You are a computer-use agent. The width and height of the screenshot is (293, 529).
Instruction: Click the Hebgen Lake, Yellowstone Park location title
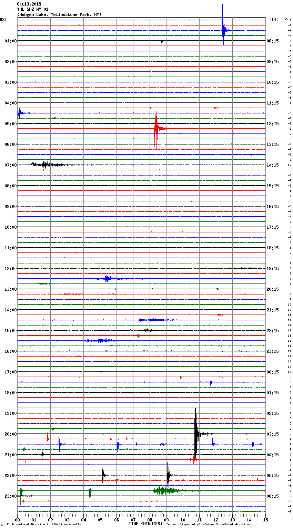point(59,14)
